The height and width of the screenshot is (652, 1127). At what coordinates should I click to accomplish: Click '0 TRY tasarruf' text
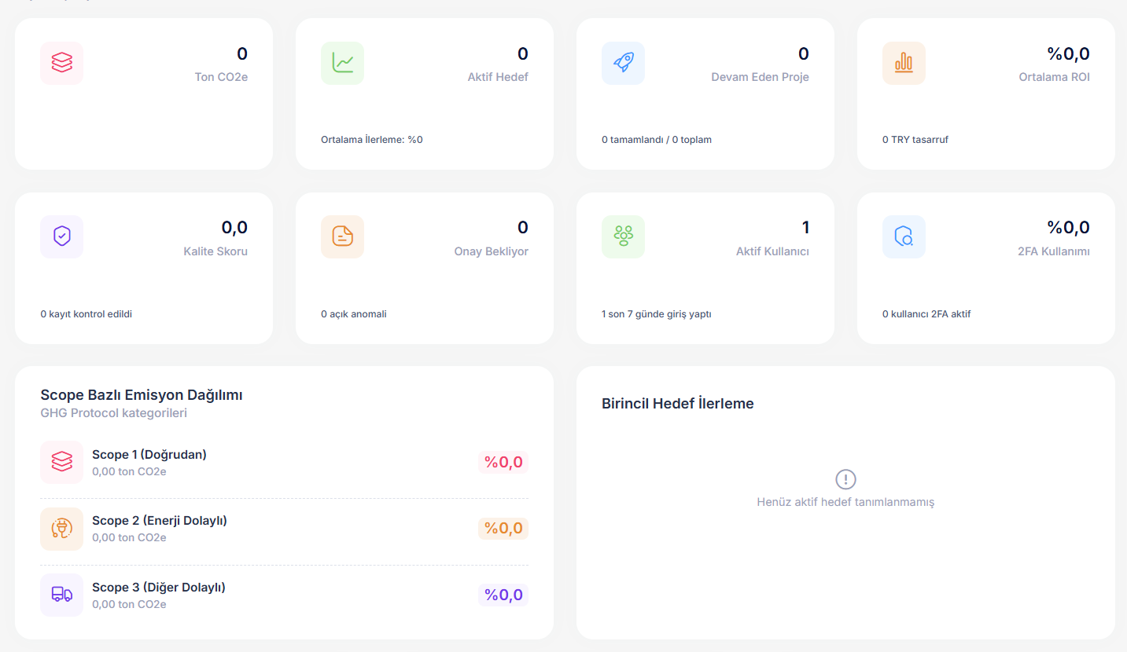915,140
